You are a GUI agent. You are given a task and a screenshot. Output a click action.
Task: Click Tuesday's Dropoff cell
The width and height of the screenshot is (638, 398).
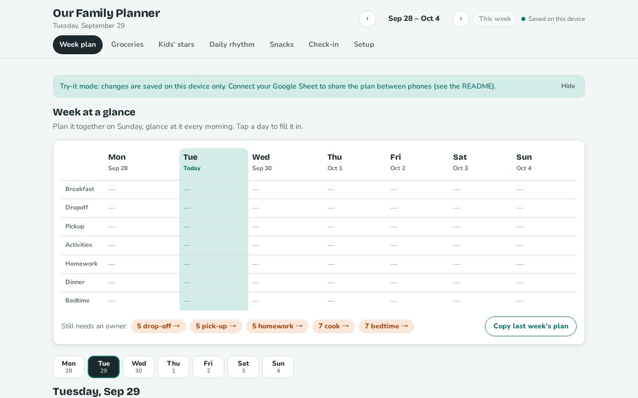pos(214,208)
